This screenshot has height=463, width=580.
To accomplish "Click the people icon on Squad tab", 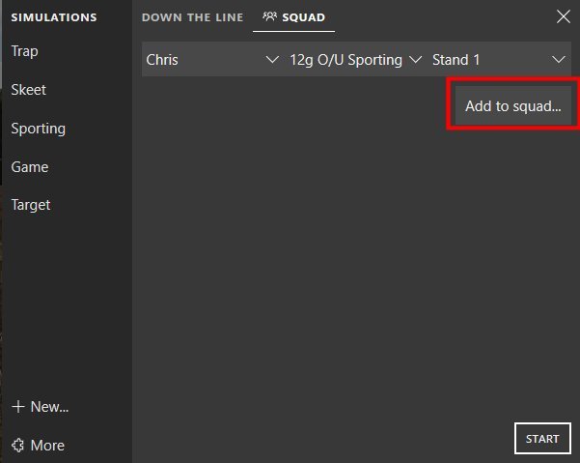I will coord(269,17).
